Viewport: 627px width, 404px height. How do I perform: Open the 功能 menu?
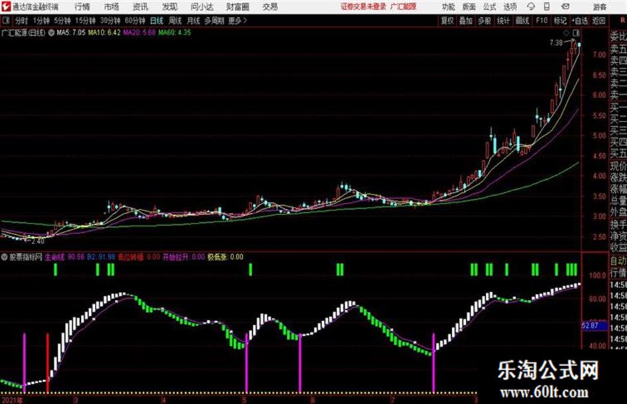click(x=449, y=7)
